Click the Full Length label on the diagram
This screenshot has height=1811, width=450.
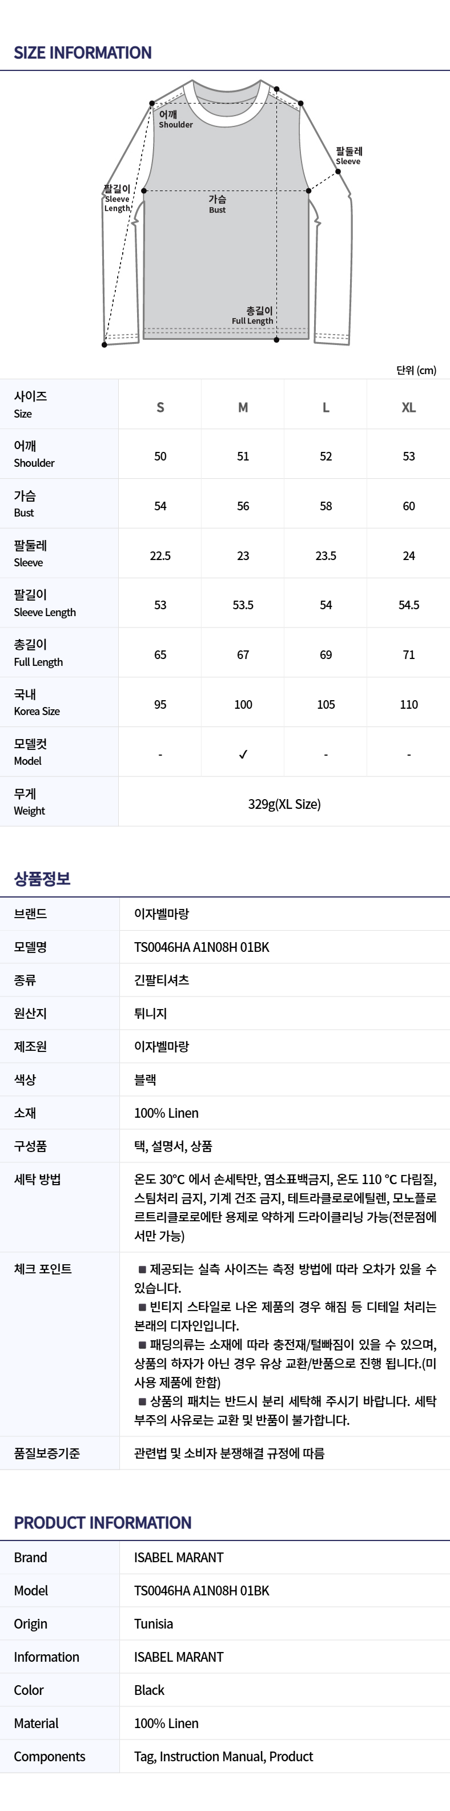[x=254, y=316]
